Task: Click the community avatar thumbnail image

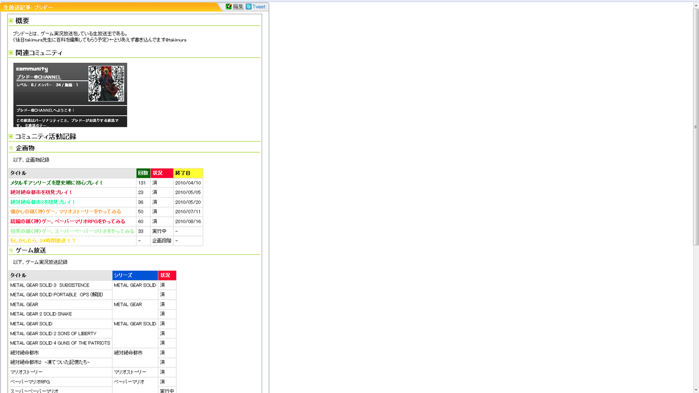Action: pyautogui.click(x=106, y=84)
